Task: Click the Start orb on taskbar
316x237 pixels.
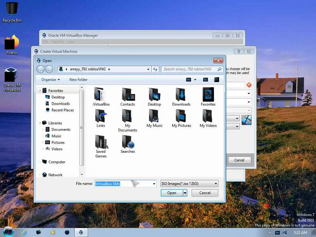Action: (x=8, y=232)
